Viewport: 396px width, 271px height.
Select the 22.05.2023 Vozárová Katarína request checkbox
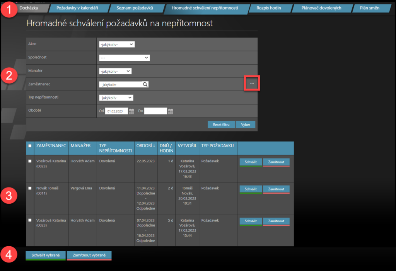[x=30, y=161]
